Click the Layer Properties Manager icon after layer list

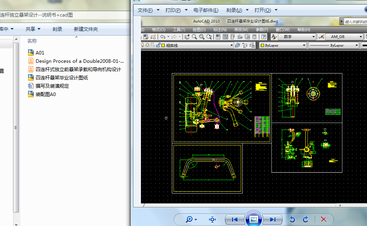click(237, 45)
